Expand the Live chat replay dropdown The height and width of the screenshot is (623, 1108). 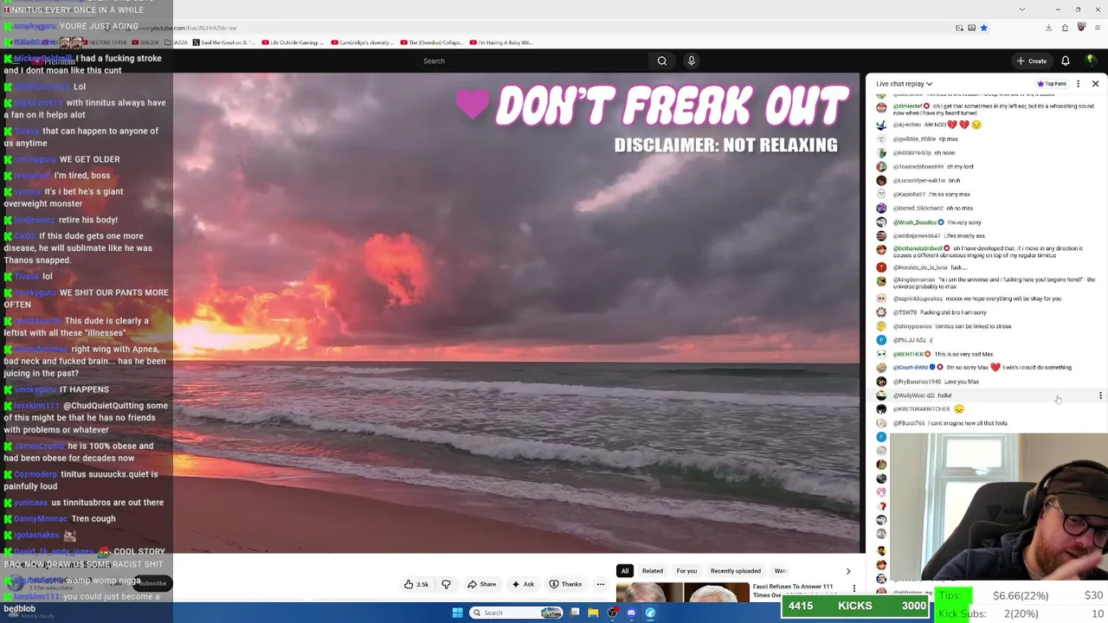tap(904, 84)
